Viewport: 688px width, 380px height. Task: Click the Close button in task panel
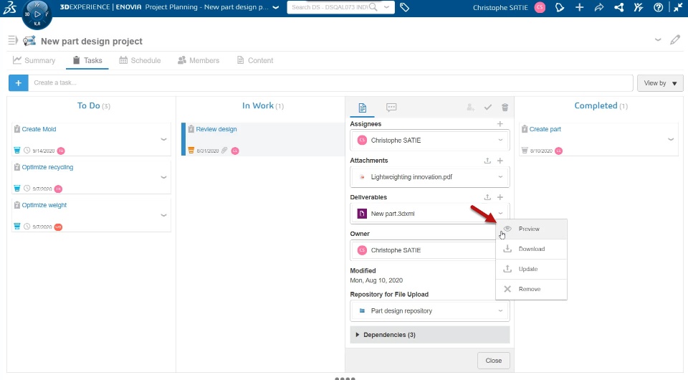[x=493, y=361]
